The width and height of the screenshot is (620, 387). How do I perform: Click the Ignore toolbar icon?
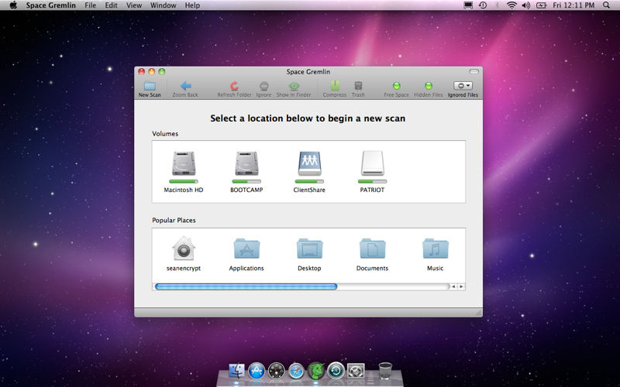click(x=263, y=86)
